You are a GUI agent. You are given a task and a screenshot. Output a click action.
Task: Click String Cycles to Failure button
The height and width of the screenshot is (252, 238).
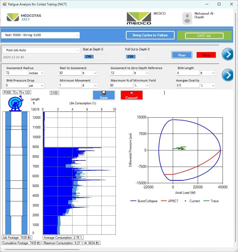pos(150,35)
